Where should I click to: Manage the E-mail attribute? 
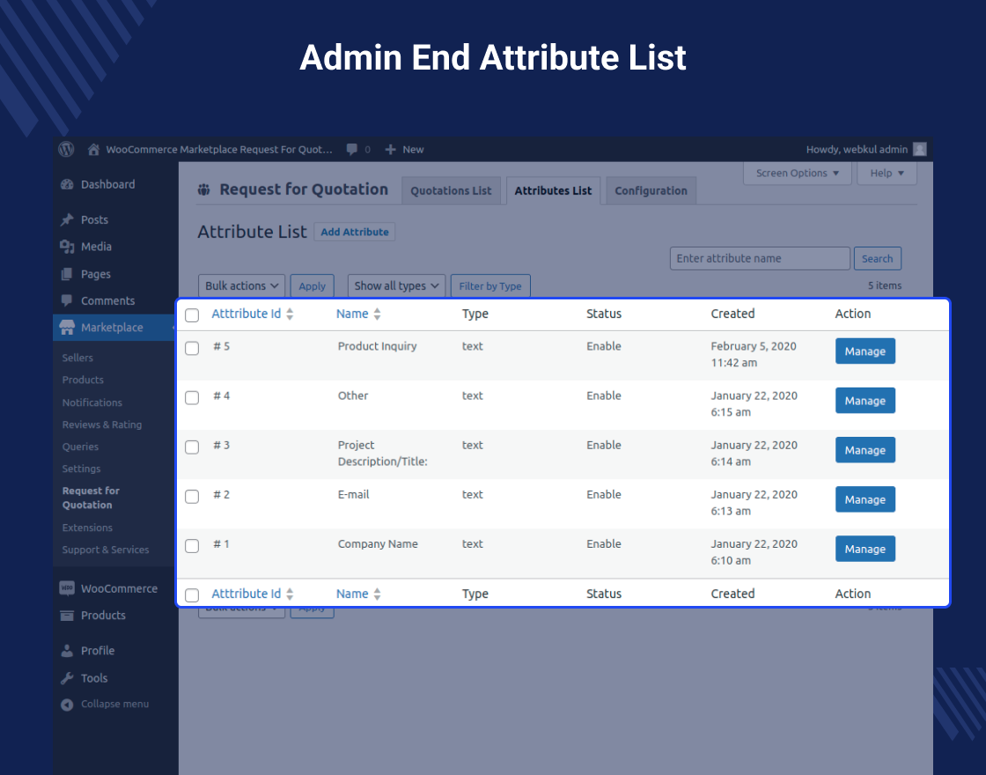pyautogui.click(x=865, y=499)
